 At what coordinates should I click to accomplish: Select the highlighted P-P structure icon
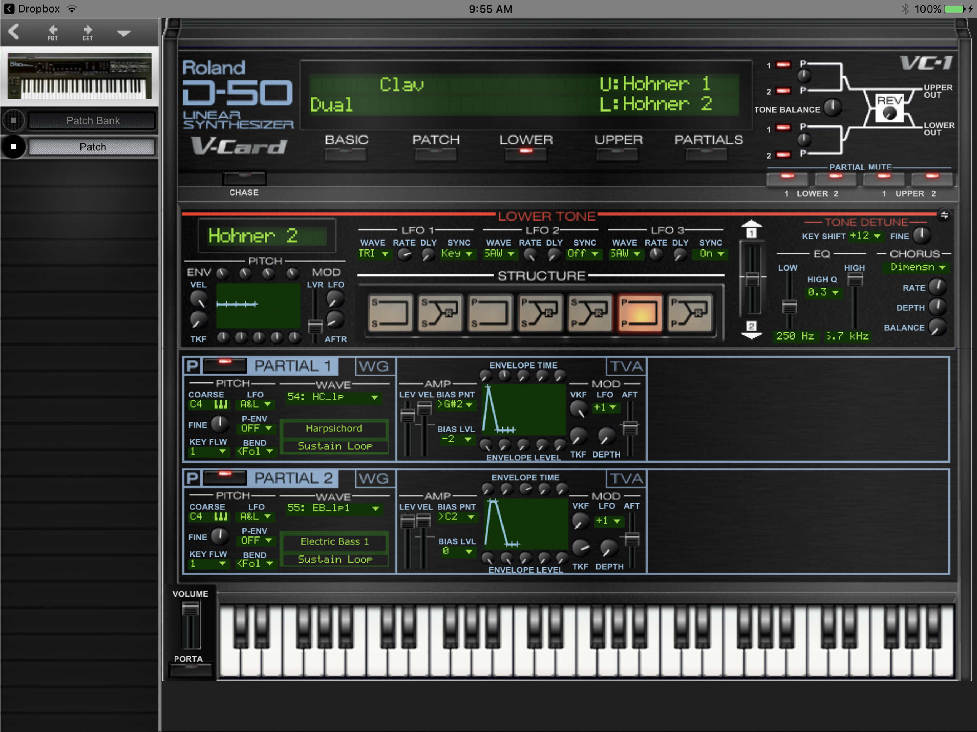[639, 313]
